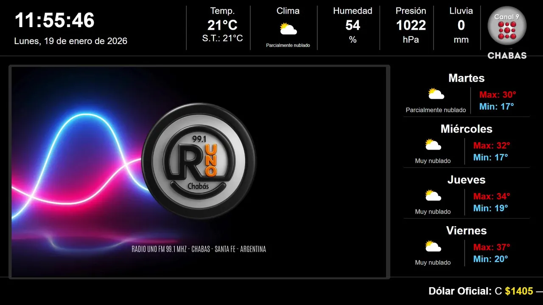Click the Presión label
The width and height of the screenshot is (543, 305).
pos(411,11)
